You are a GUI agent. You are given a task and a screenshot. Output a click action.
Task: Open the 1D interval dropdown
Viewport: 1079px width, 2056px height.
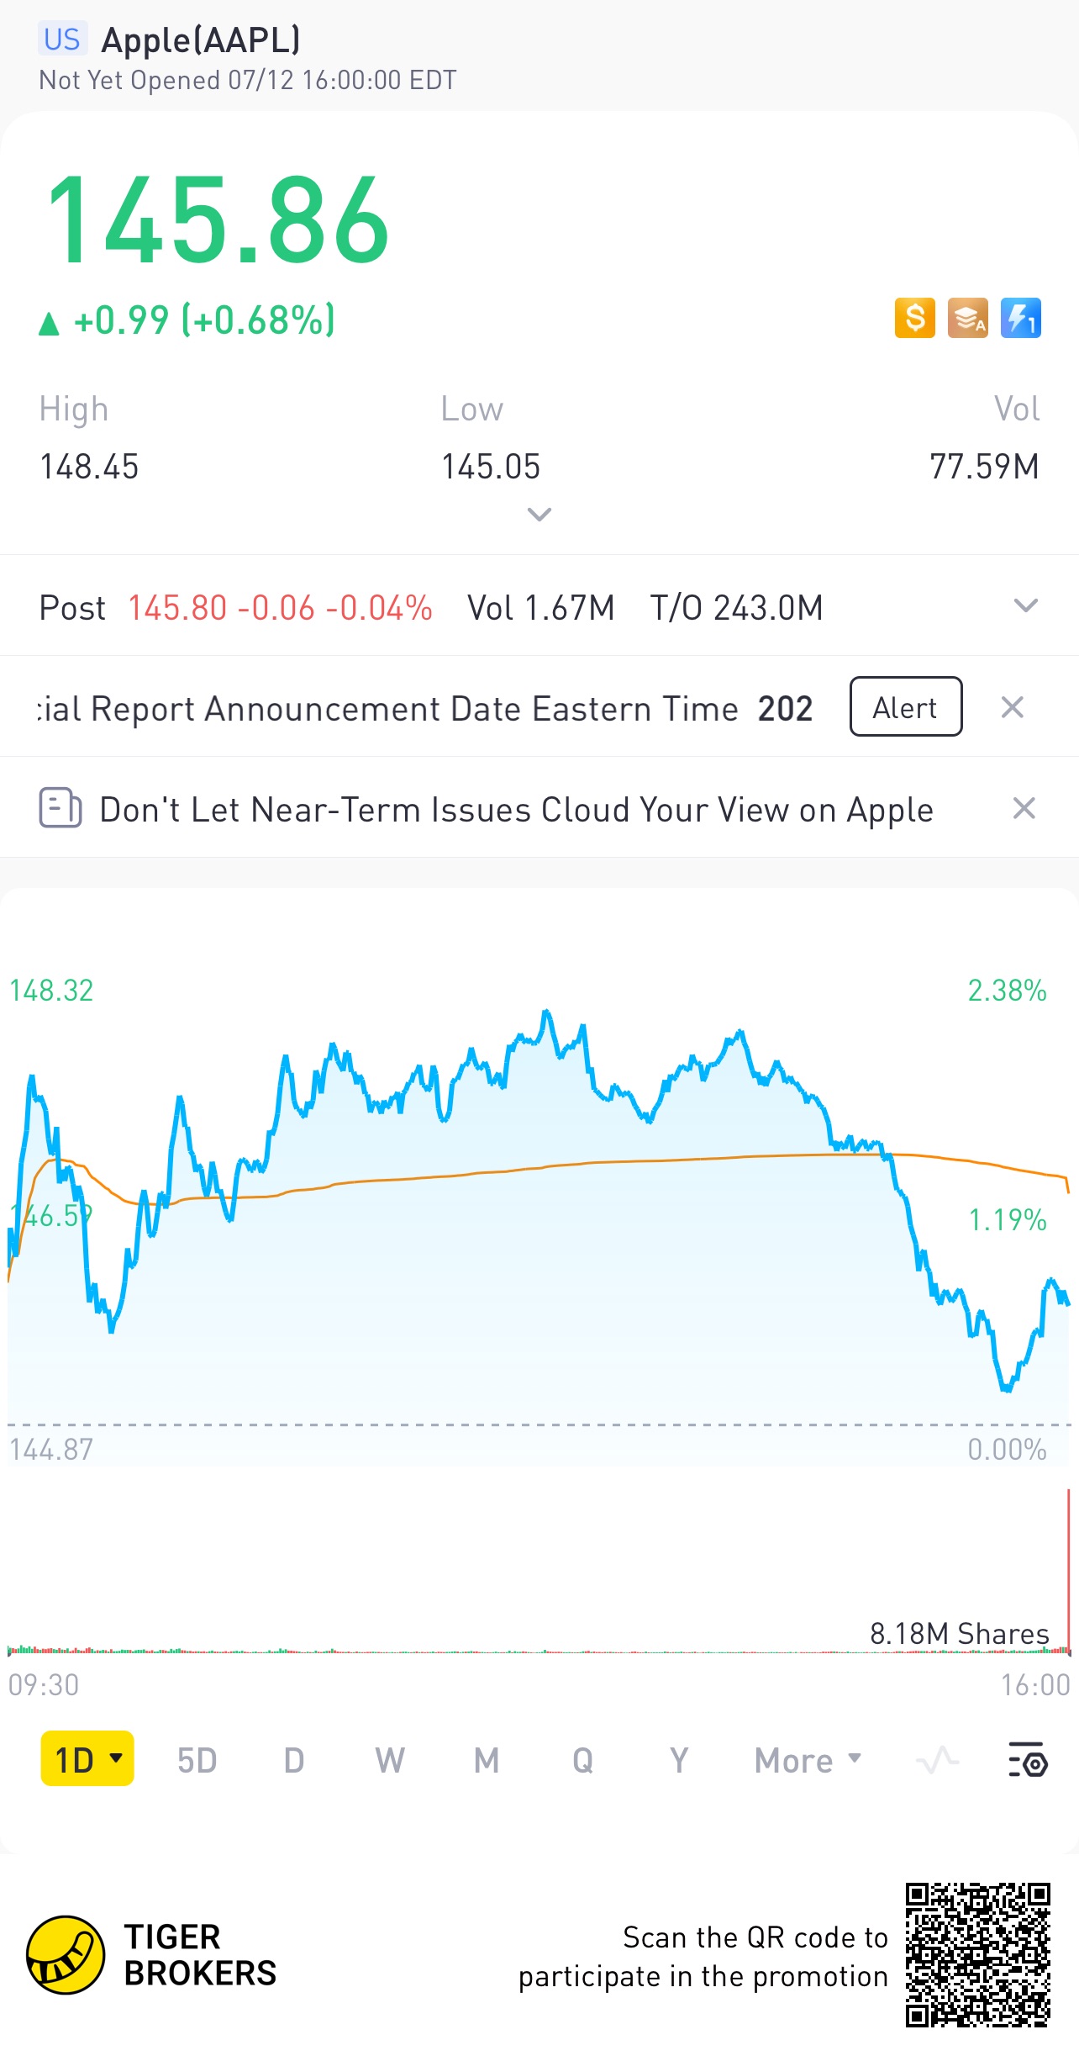tap(87, 1759)
